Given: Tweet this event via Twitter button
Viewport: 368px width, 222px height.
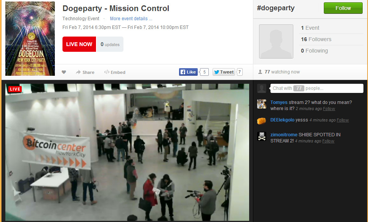Looking at the screenshot, I should (x=224, y=72).
